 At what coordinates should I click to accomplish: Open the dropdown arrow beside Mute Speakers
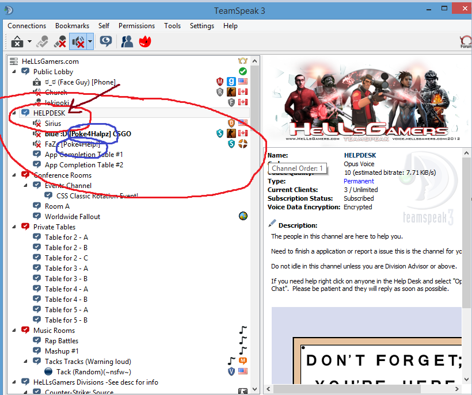pyautogui.click(x=90, y=41)
